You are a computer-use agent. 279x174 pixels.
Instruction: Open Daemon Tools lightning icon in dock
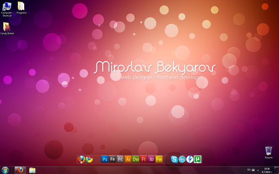tap(190, 159)
